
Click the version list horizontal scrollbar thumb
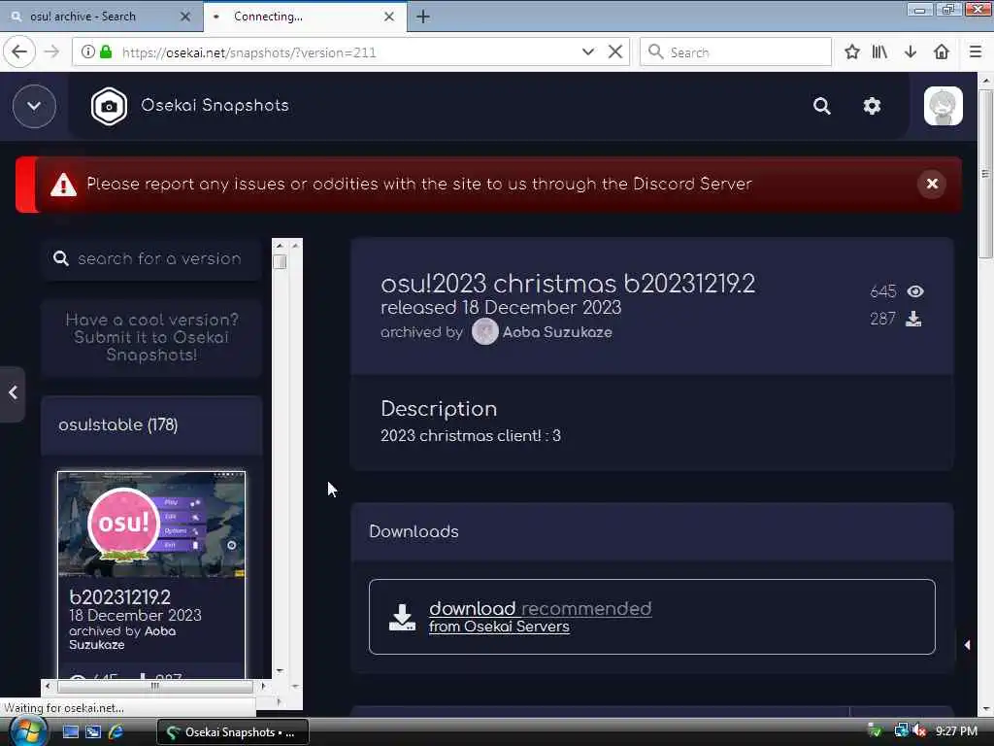[x=154, y=686]
